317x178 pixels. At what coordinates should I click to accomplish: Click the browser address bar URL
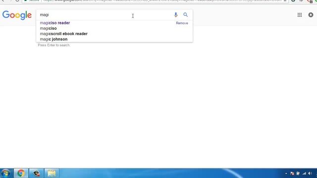pyautogui.click(x=162, y=1)
